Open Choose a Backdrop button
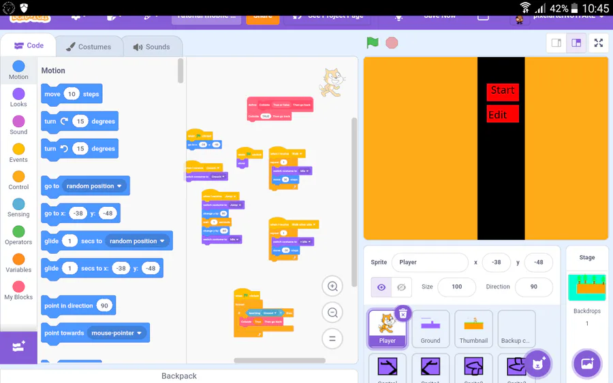613x383 pixels. click(587, 363)
